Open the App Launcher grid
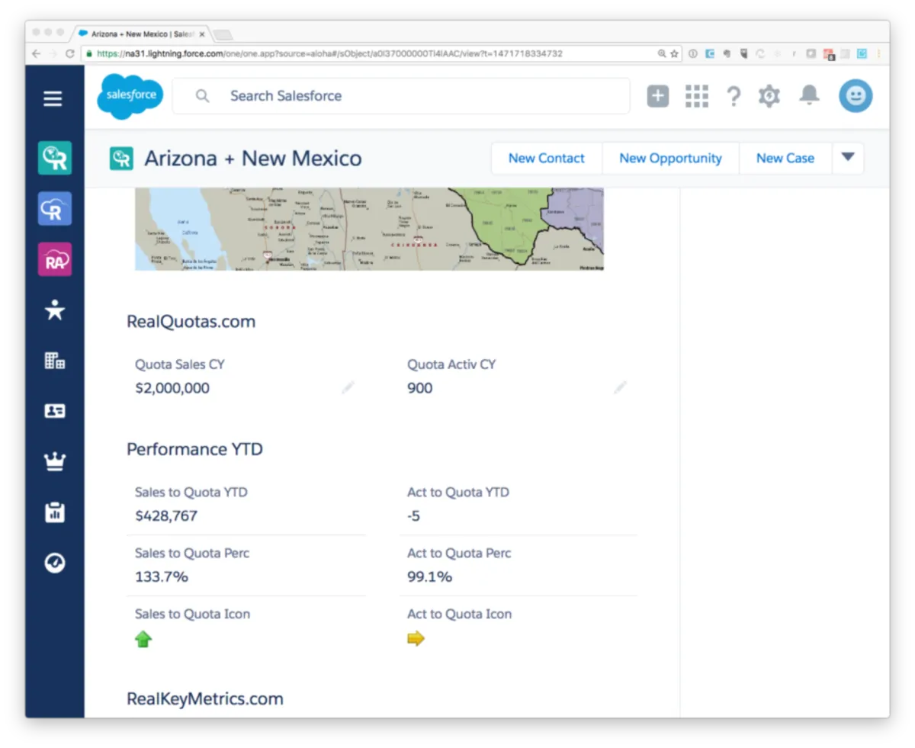 (697, 96)
